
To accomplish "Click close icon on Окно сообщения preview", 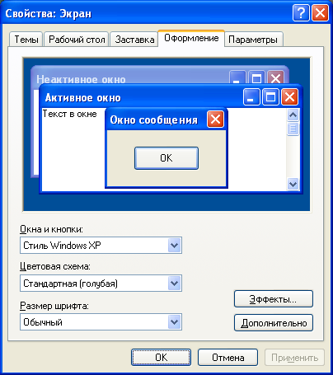I will pyautogui.click(x=215, y=120).
